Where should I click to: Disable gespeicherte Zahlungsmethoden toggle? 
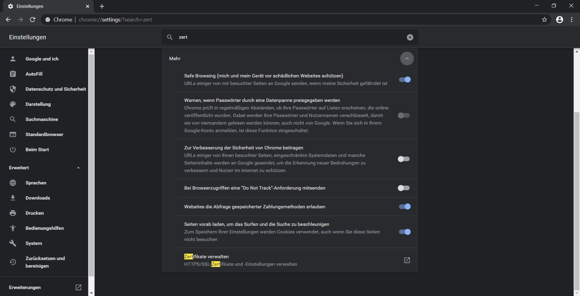pos(405,207)
